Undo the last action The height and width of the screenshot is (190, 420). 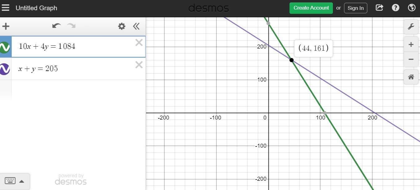(56, 26)
